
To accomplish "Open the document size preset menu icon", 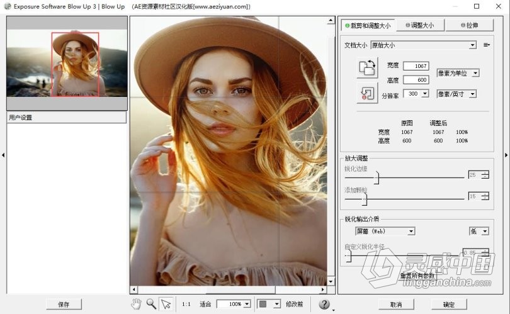I will click(487, 45).
